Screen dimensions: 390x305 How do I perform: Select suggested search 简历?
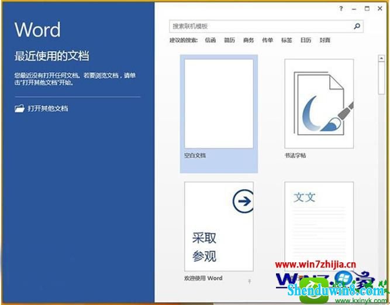pos(229,40)
